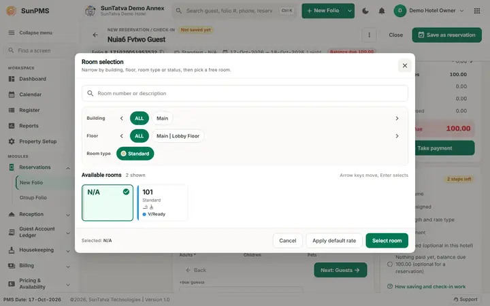Click the Dashboard sidebar icon
Image resolution: width=490 pixels, height=306 pixels.
(x=12, y=79)
